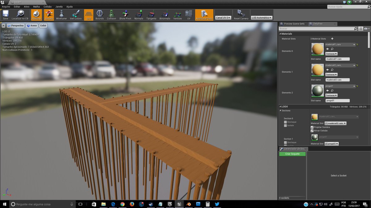Browse to prego01 material with magnifier icon
371x208 pixels.
point(332,91)
